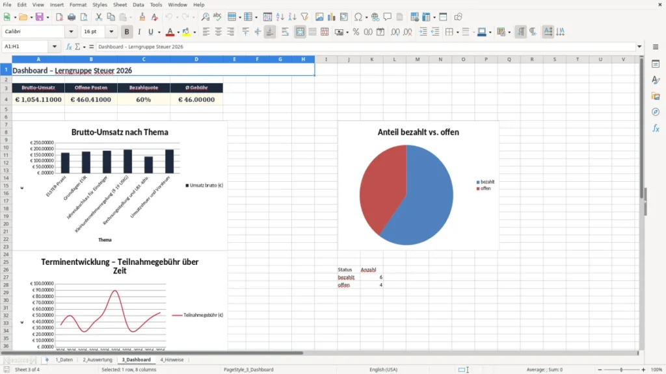The width and height of the screenshot is (666, 374).
Task: Insert Image via toolbar icon
Action: pos(319,17)
